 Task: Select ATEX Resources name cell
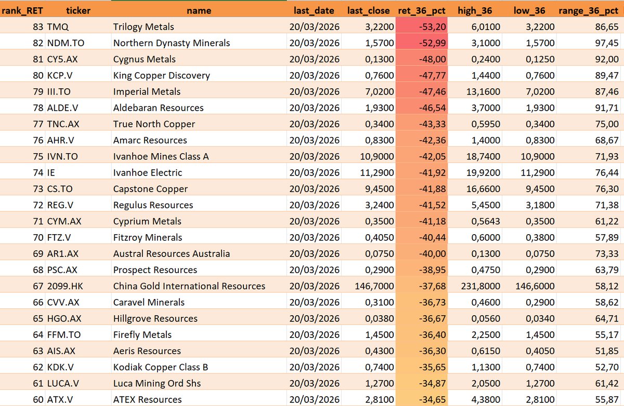199,399
